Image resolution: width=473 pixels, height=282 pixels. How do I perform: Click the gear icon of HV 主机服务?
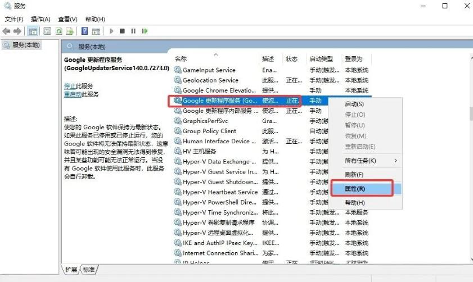coord(178,151)
